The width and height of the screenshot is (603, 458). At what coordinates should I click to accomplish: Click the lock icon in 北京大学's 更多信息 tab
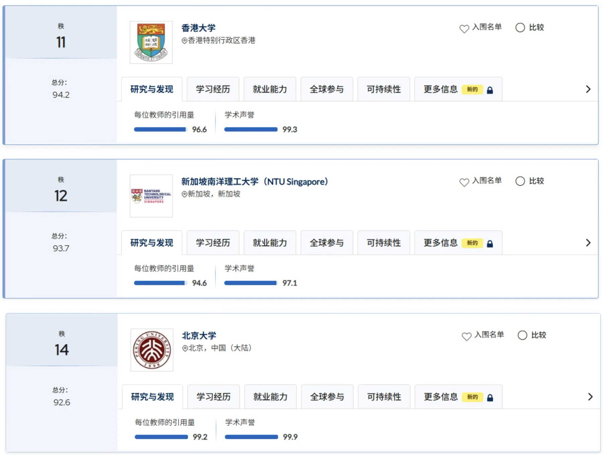point(490,397)
